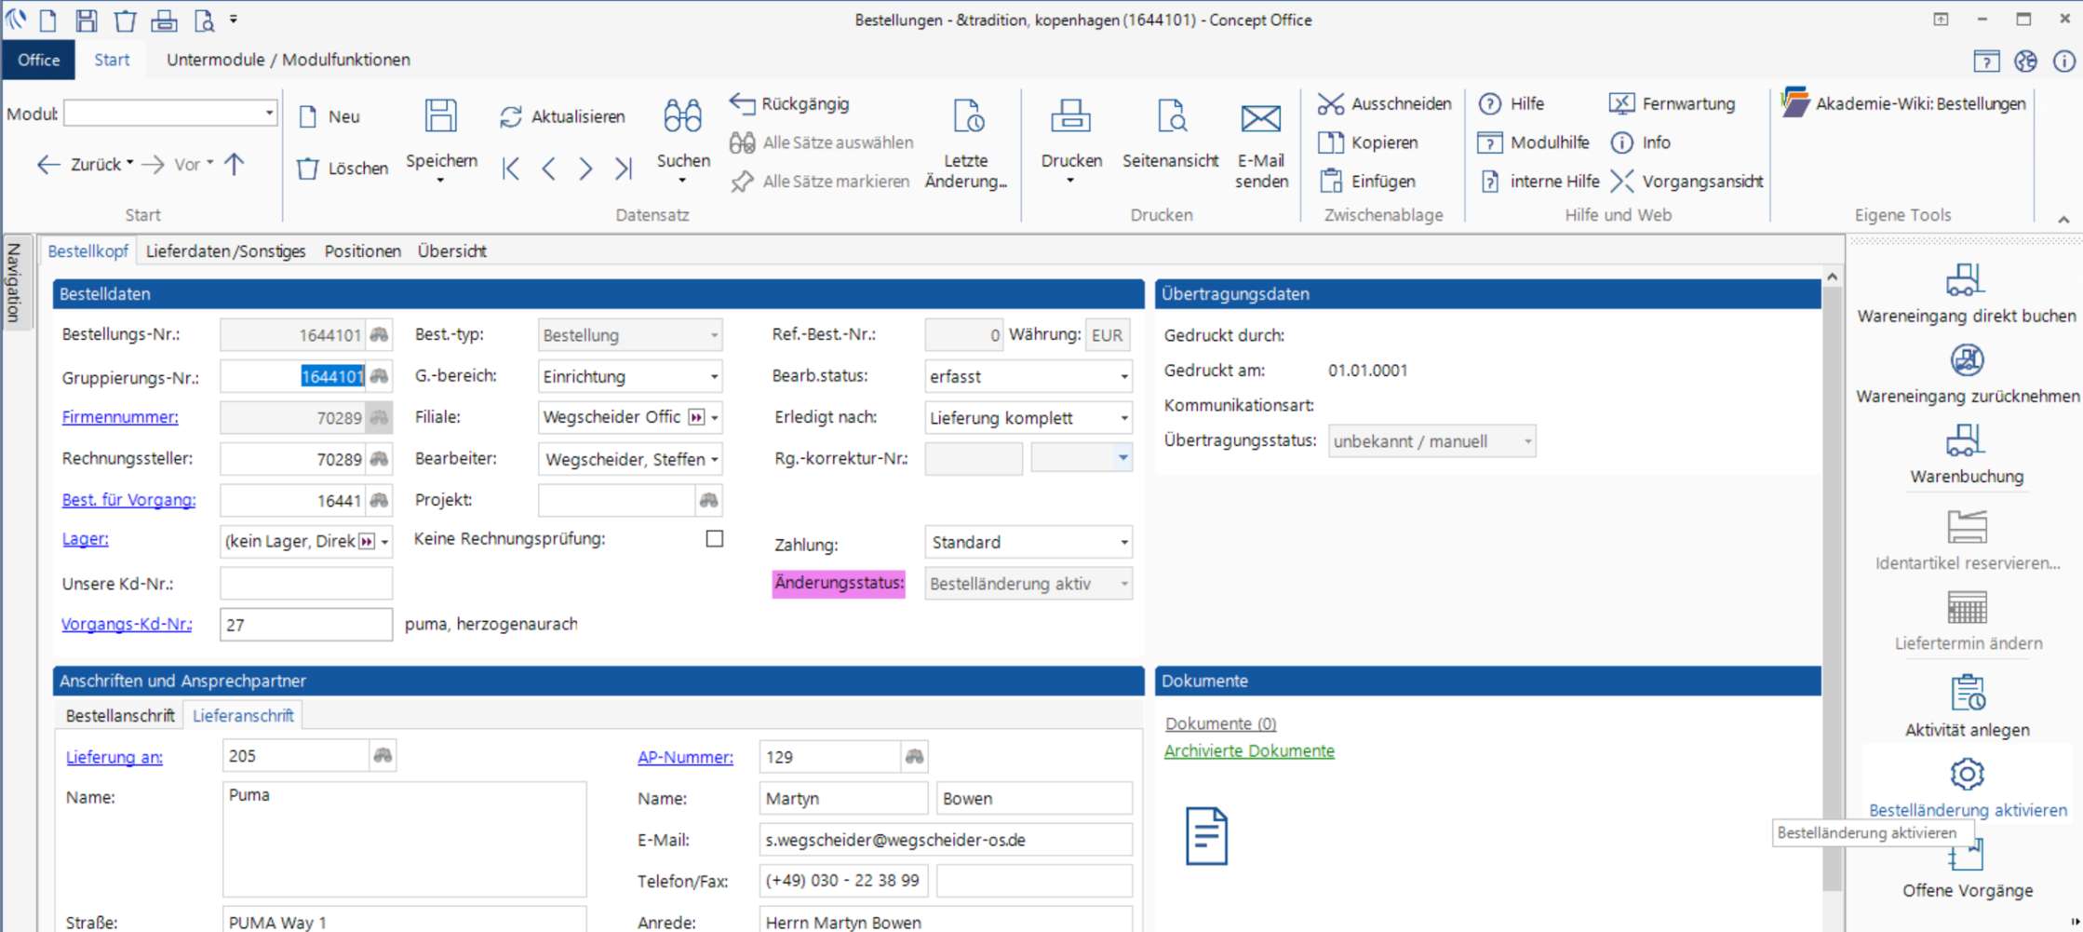
Task: Click the Gruppierungs-Nr. input field
Action: (292, 376)
